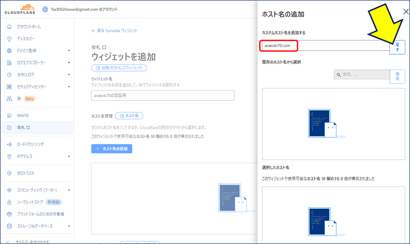Screen dimensions: 410x244
Task: Expand the セキュリティセンター submenu arrow
Action: [x=69, y=86]
